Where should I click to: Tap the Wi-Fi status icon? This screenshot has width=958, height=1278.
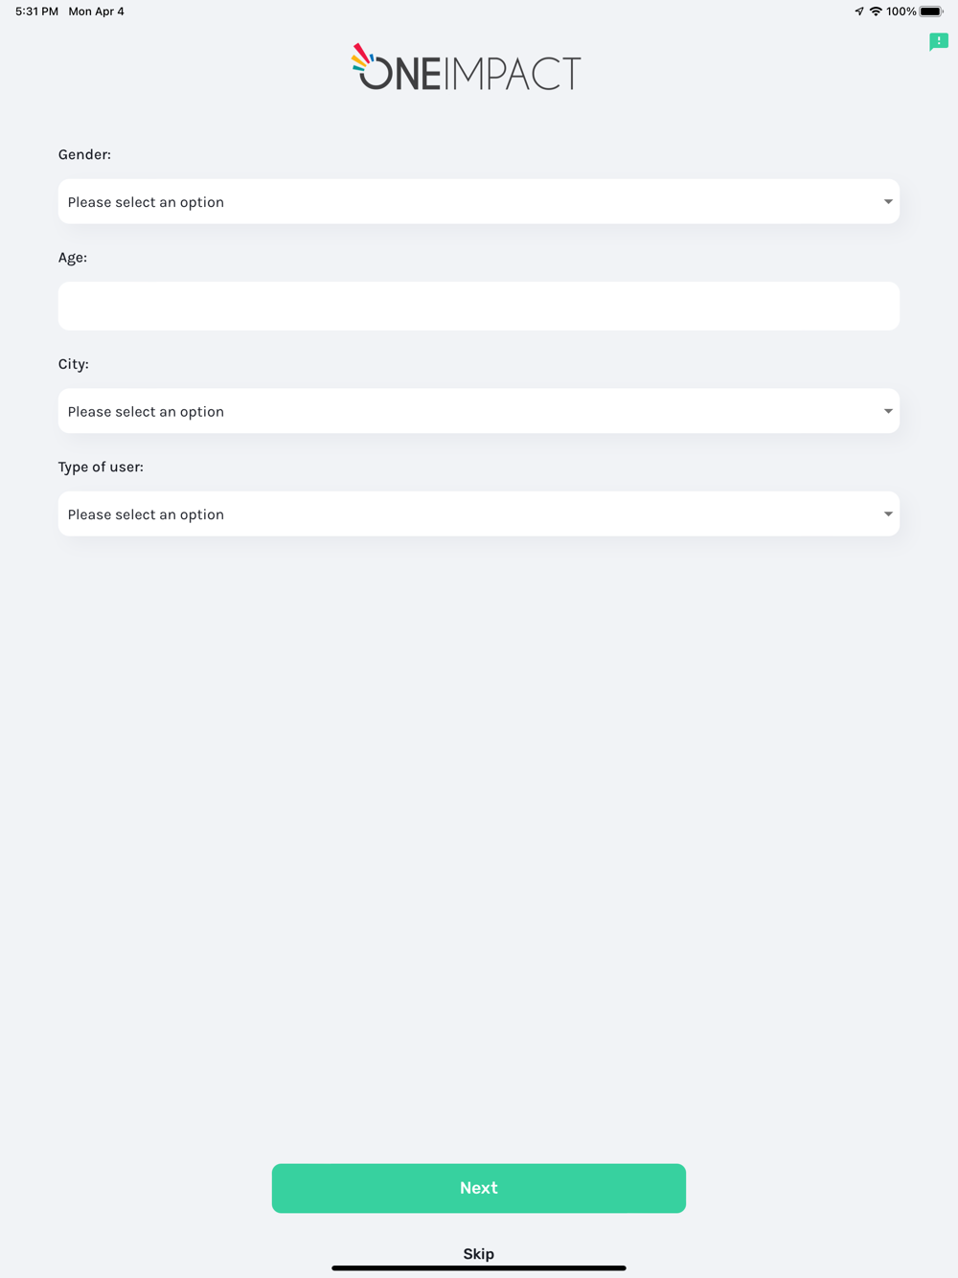coord(876,11)
